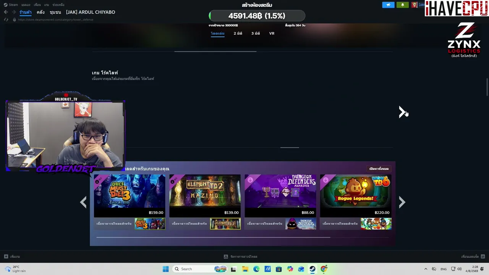Click the DLC carousel horizontal scrollbar

213,238
